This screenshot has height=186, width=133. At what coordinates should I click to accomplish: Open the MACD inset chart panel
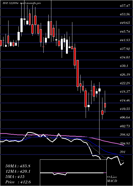click(x=73, y=173)
